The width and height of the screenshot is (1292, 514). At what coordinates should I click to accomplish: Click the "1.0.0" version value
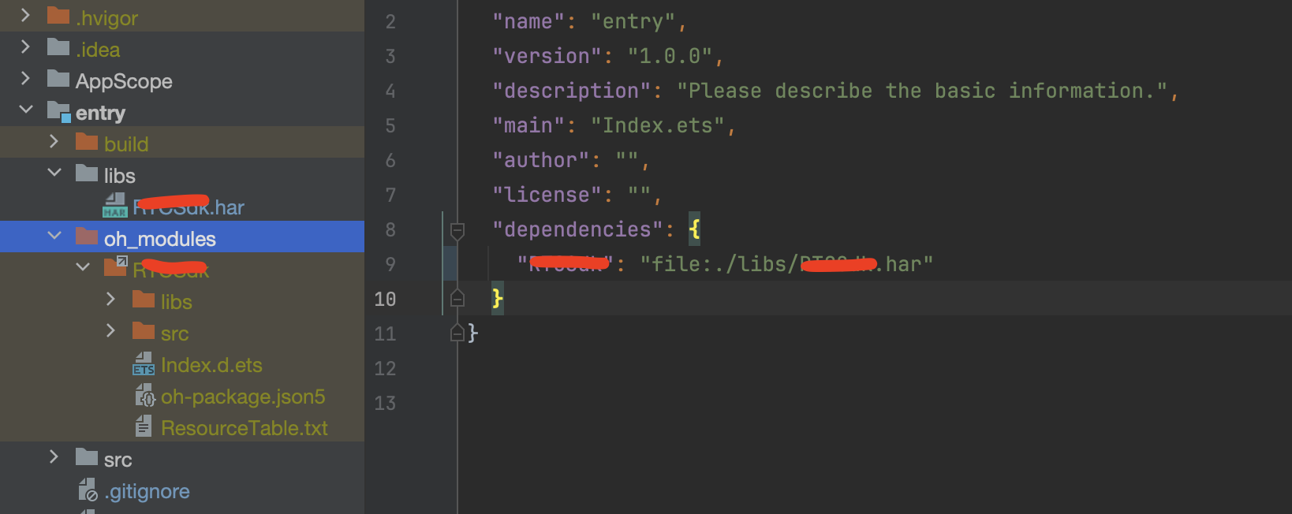click(x=670, y=56)
